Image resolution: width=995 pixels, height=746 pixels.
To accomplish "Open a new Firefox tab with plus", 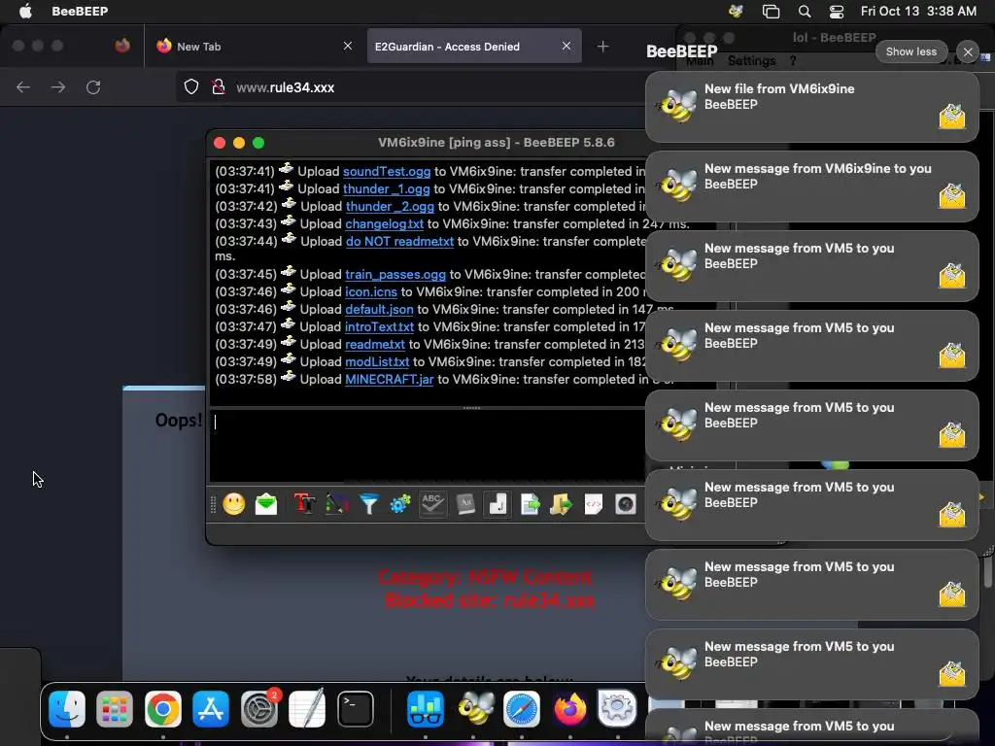I will [x=602, y=47].
